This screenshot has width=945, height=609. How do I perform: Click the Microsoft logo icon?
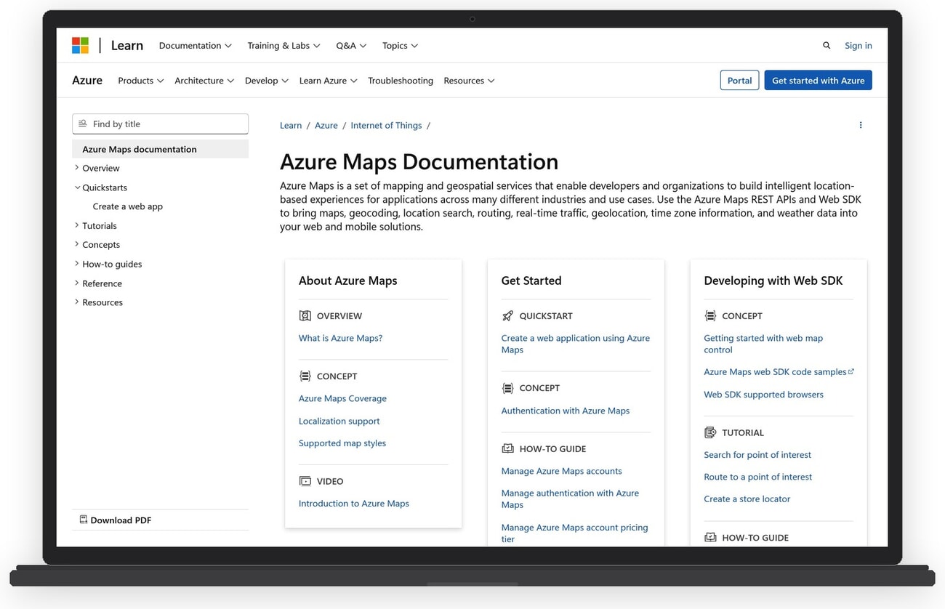[80, 44]
